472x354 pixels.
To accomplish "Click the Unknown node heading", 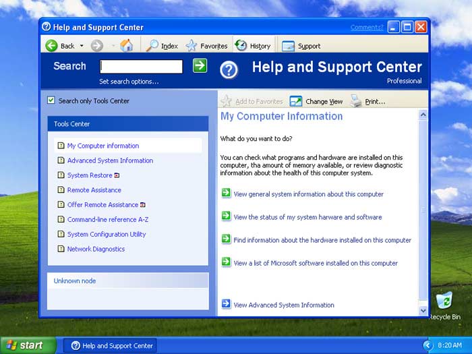I will pyautogui.click(x=75, y=281).
